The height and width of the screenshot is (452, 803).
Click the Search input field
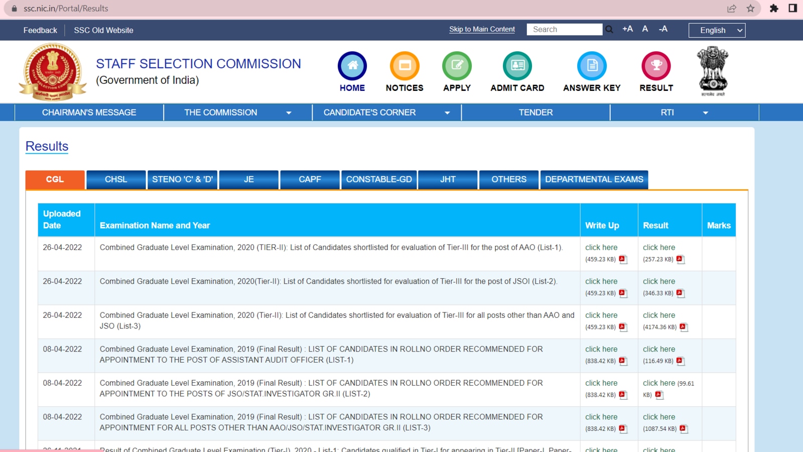coord(565,30)
